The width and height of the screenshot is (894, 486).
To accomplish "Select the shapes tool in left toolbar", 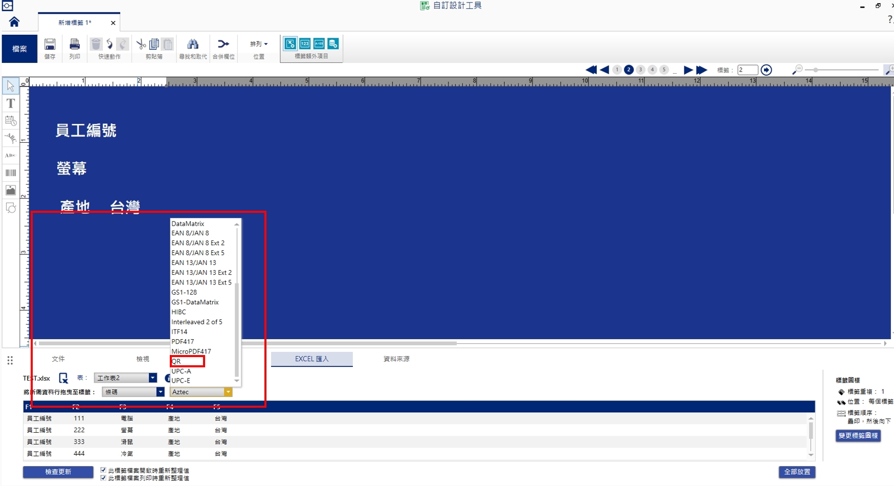I will click(x=11, y=208).
